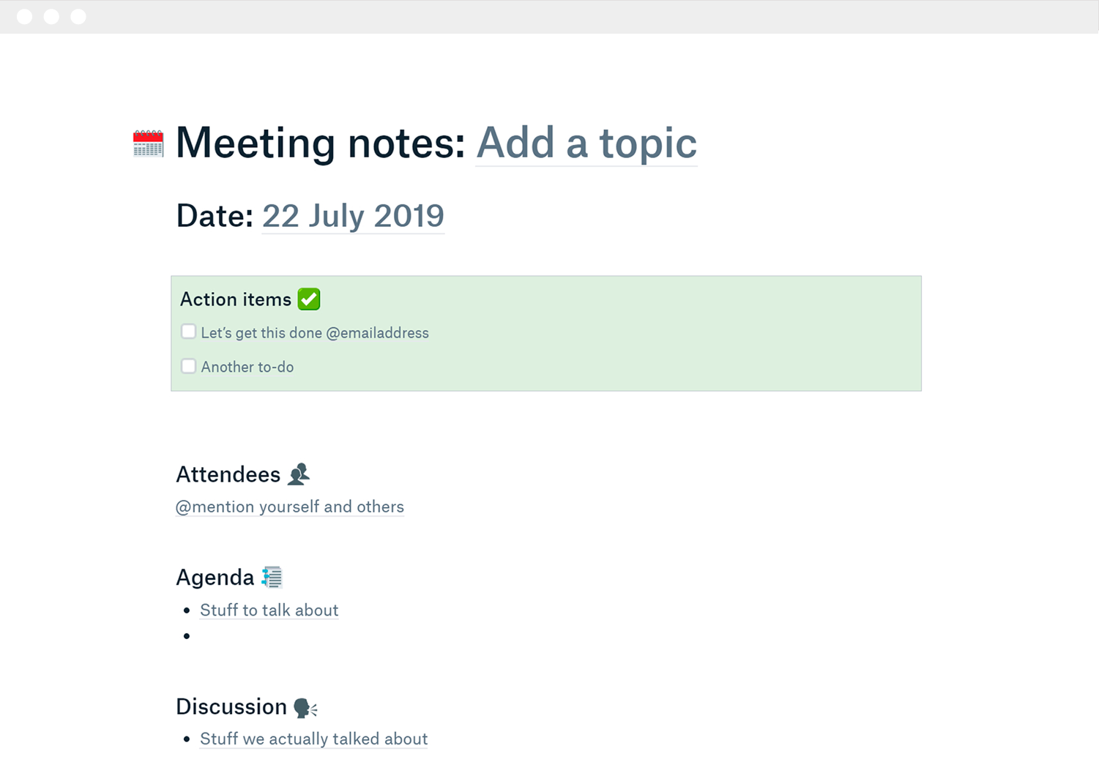Click the "Attendees" heading text
The height and width of the screenshot is (770, 1099).
pos(228,475)
